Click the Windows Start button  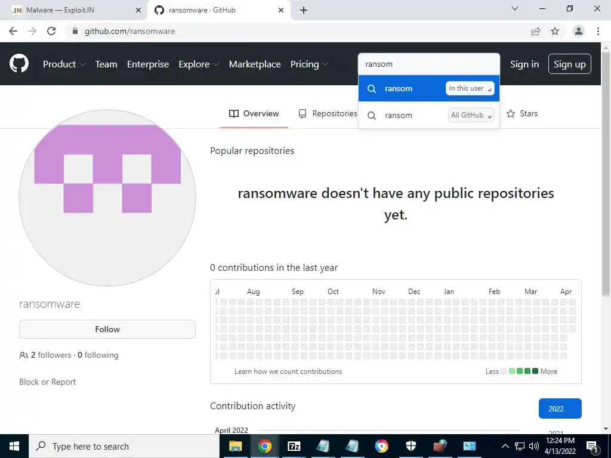14,446
